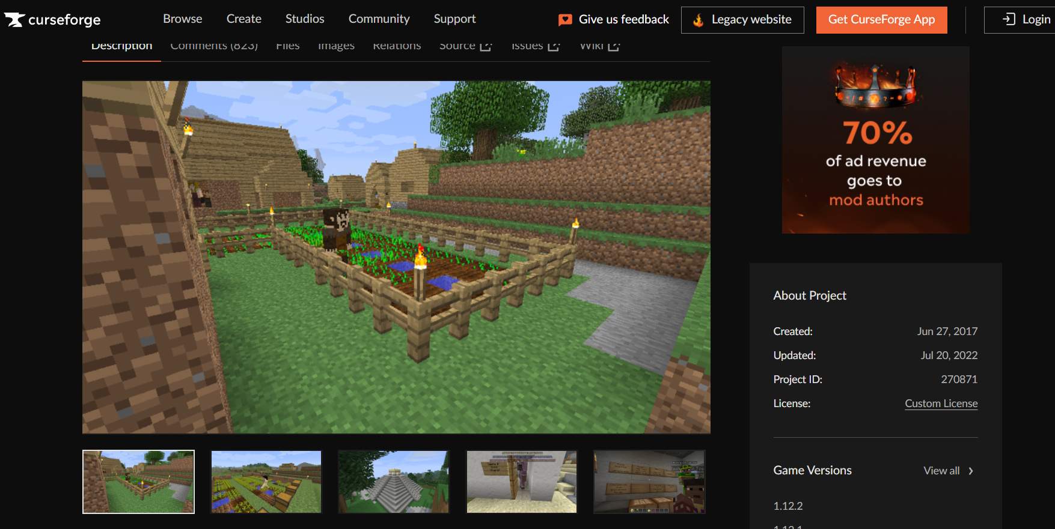The height and width of the screenshot is (529, 1055).
Task: Open the Support menu
Action: pos(455,19)
